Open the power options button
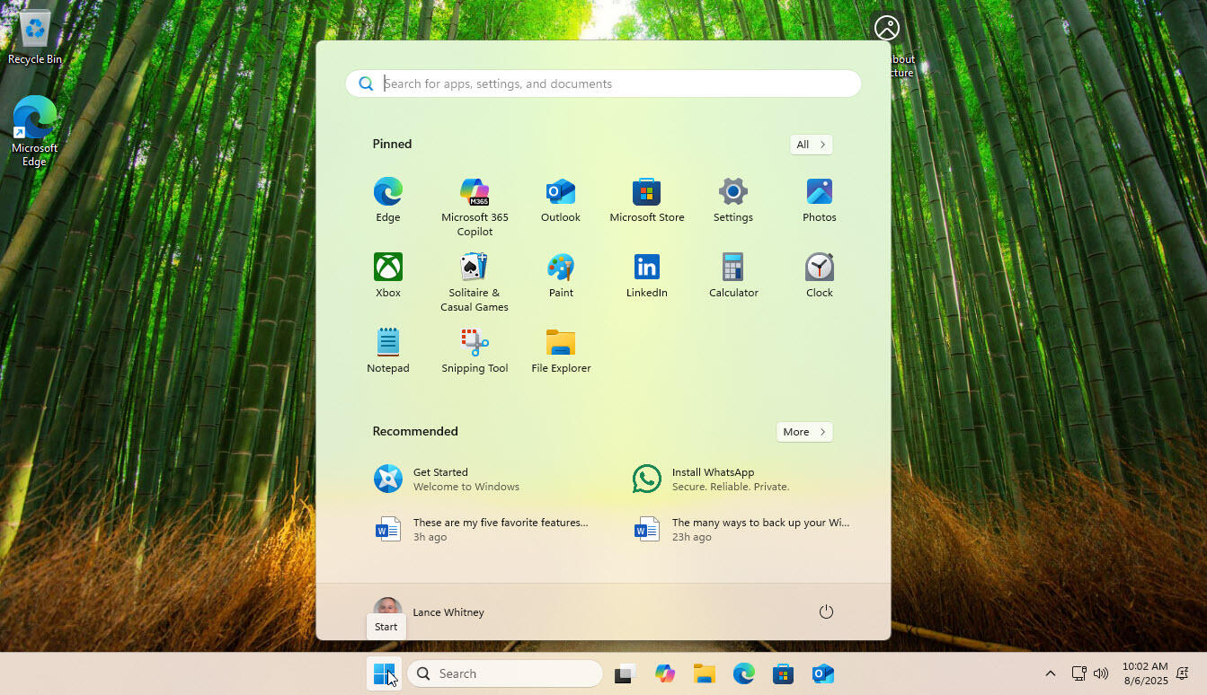This screenshot has height=695, width=1207. coord(826,611)
